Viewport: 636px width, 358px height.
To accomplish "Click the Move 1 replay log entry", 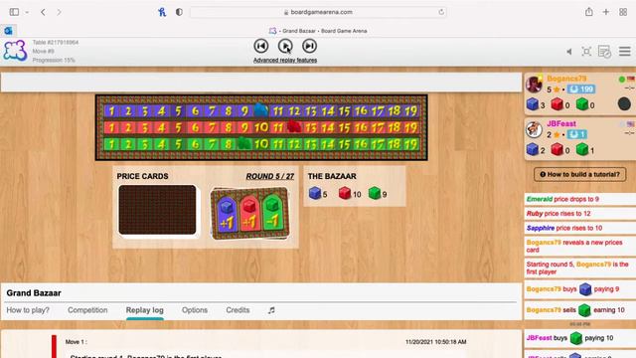I will click(77, 342).
